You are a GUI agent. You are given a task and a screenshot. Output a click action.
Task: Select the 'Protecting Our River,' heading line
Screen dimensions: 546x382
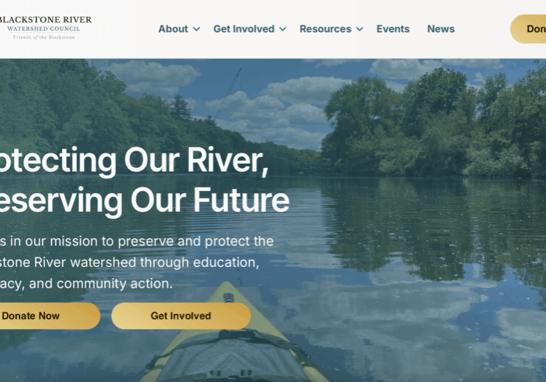(134, 161)
